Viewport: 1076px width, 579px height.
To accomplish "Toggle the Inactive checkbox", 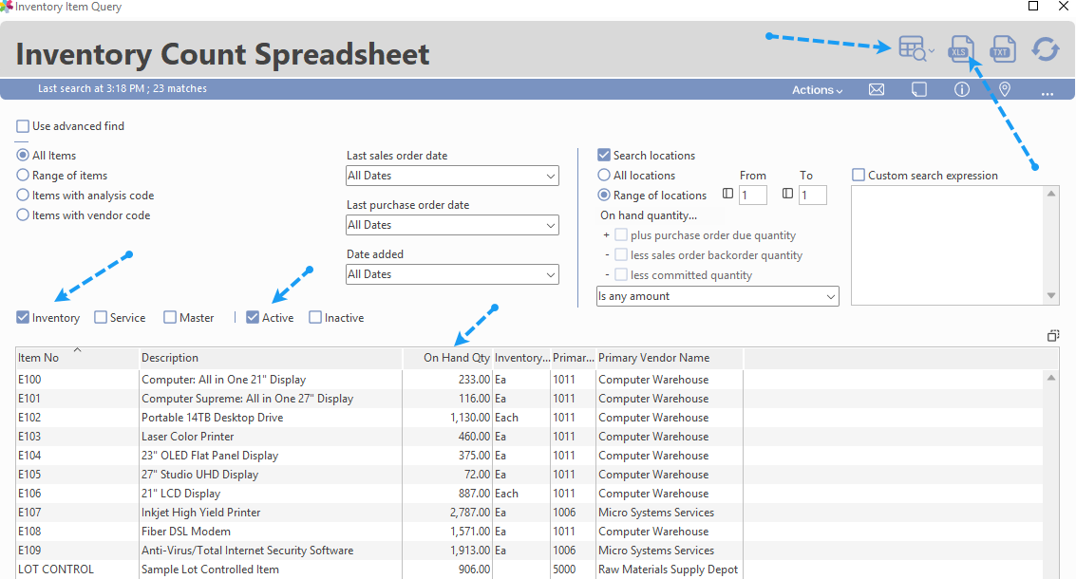I will [315, 318].
